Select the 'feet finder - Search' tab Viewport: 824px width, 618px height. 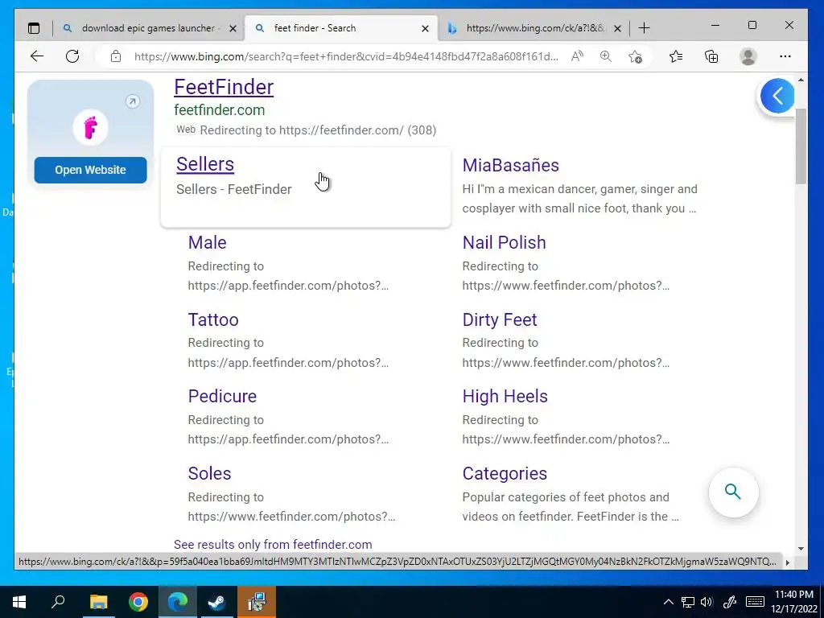(x=341, y=28)
